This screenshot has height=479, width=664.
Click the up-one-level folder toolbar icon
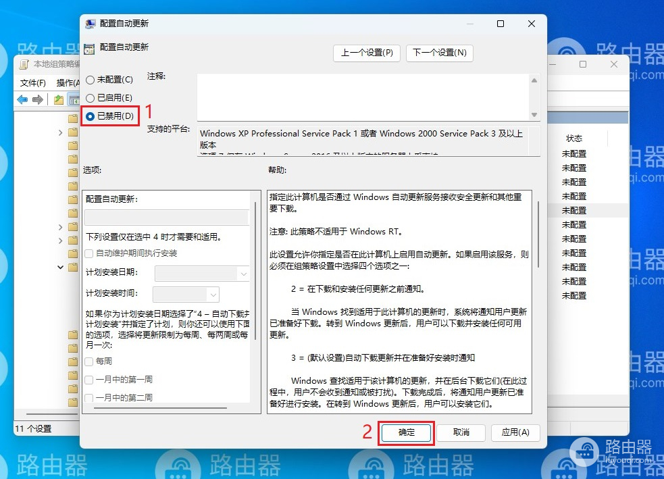(x=59, y=100)
